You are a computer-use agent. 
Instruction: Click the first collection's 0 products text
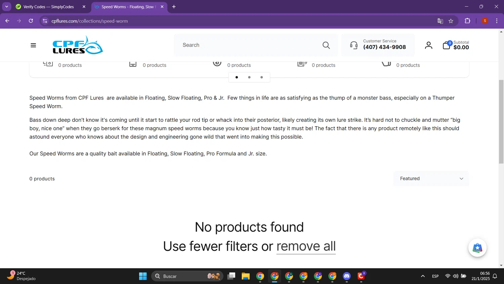(70, 65)
